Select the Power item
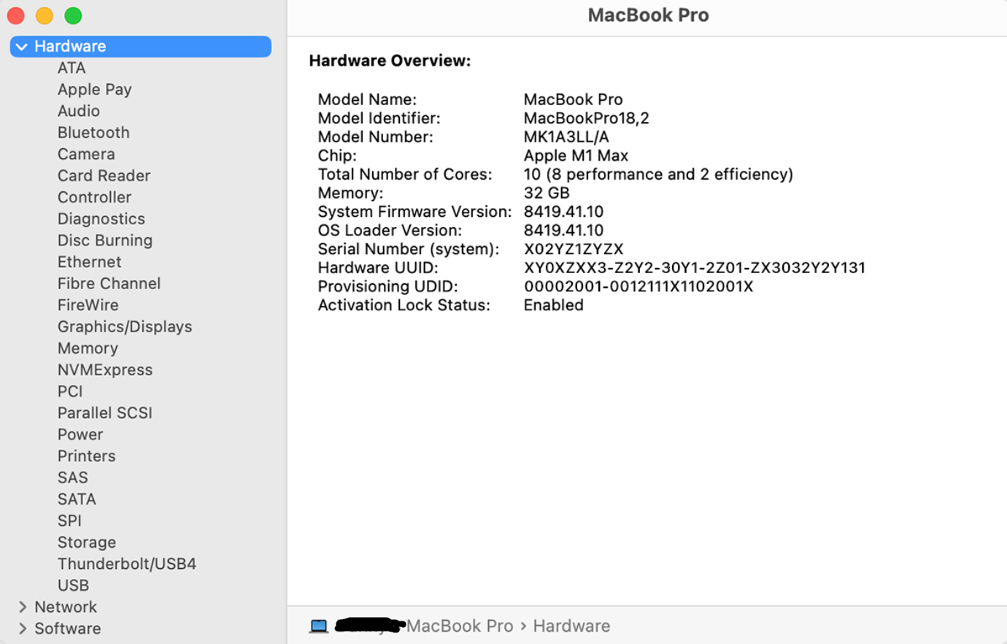The width and height of the screenshot is (1007, 644). pyautogui.click(x=80, y=435)
